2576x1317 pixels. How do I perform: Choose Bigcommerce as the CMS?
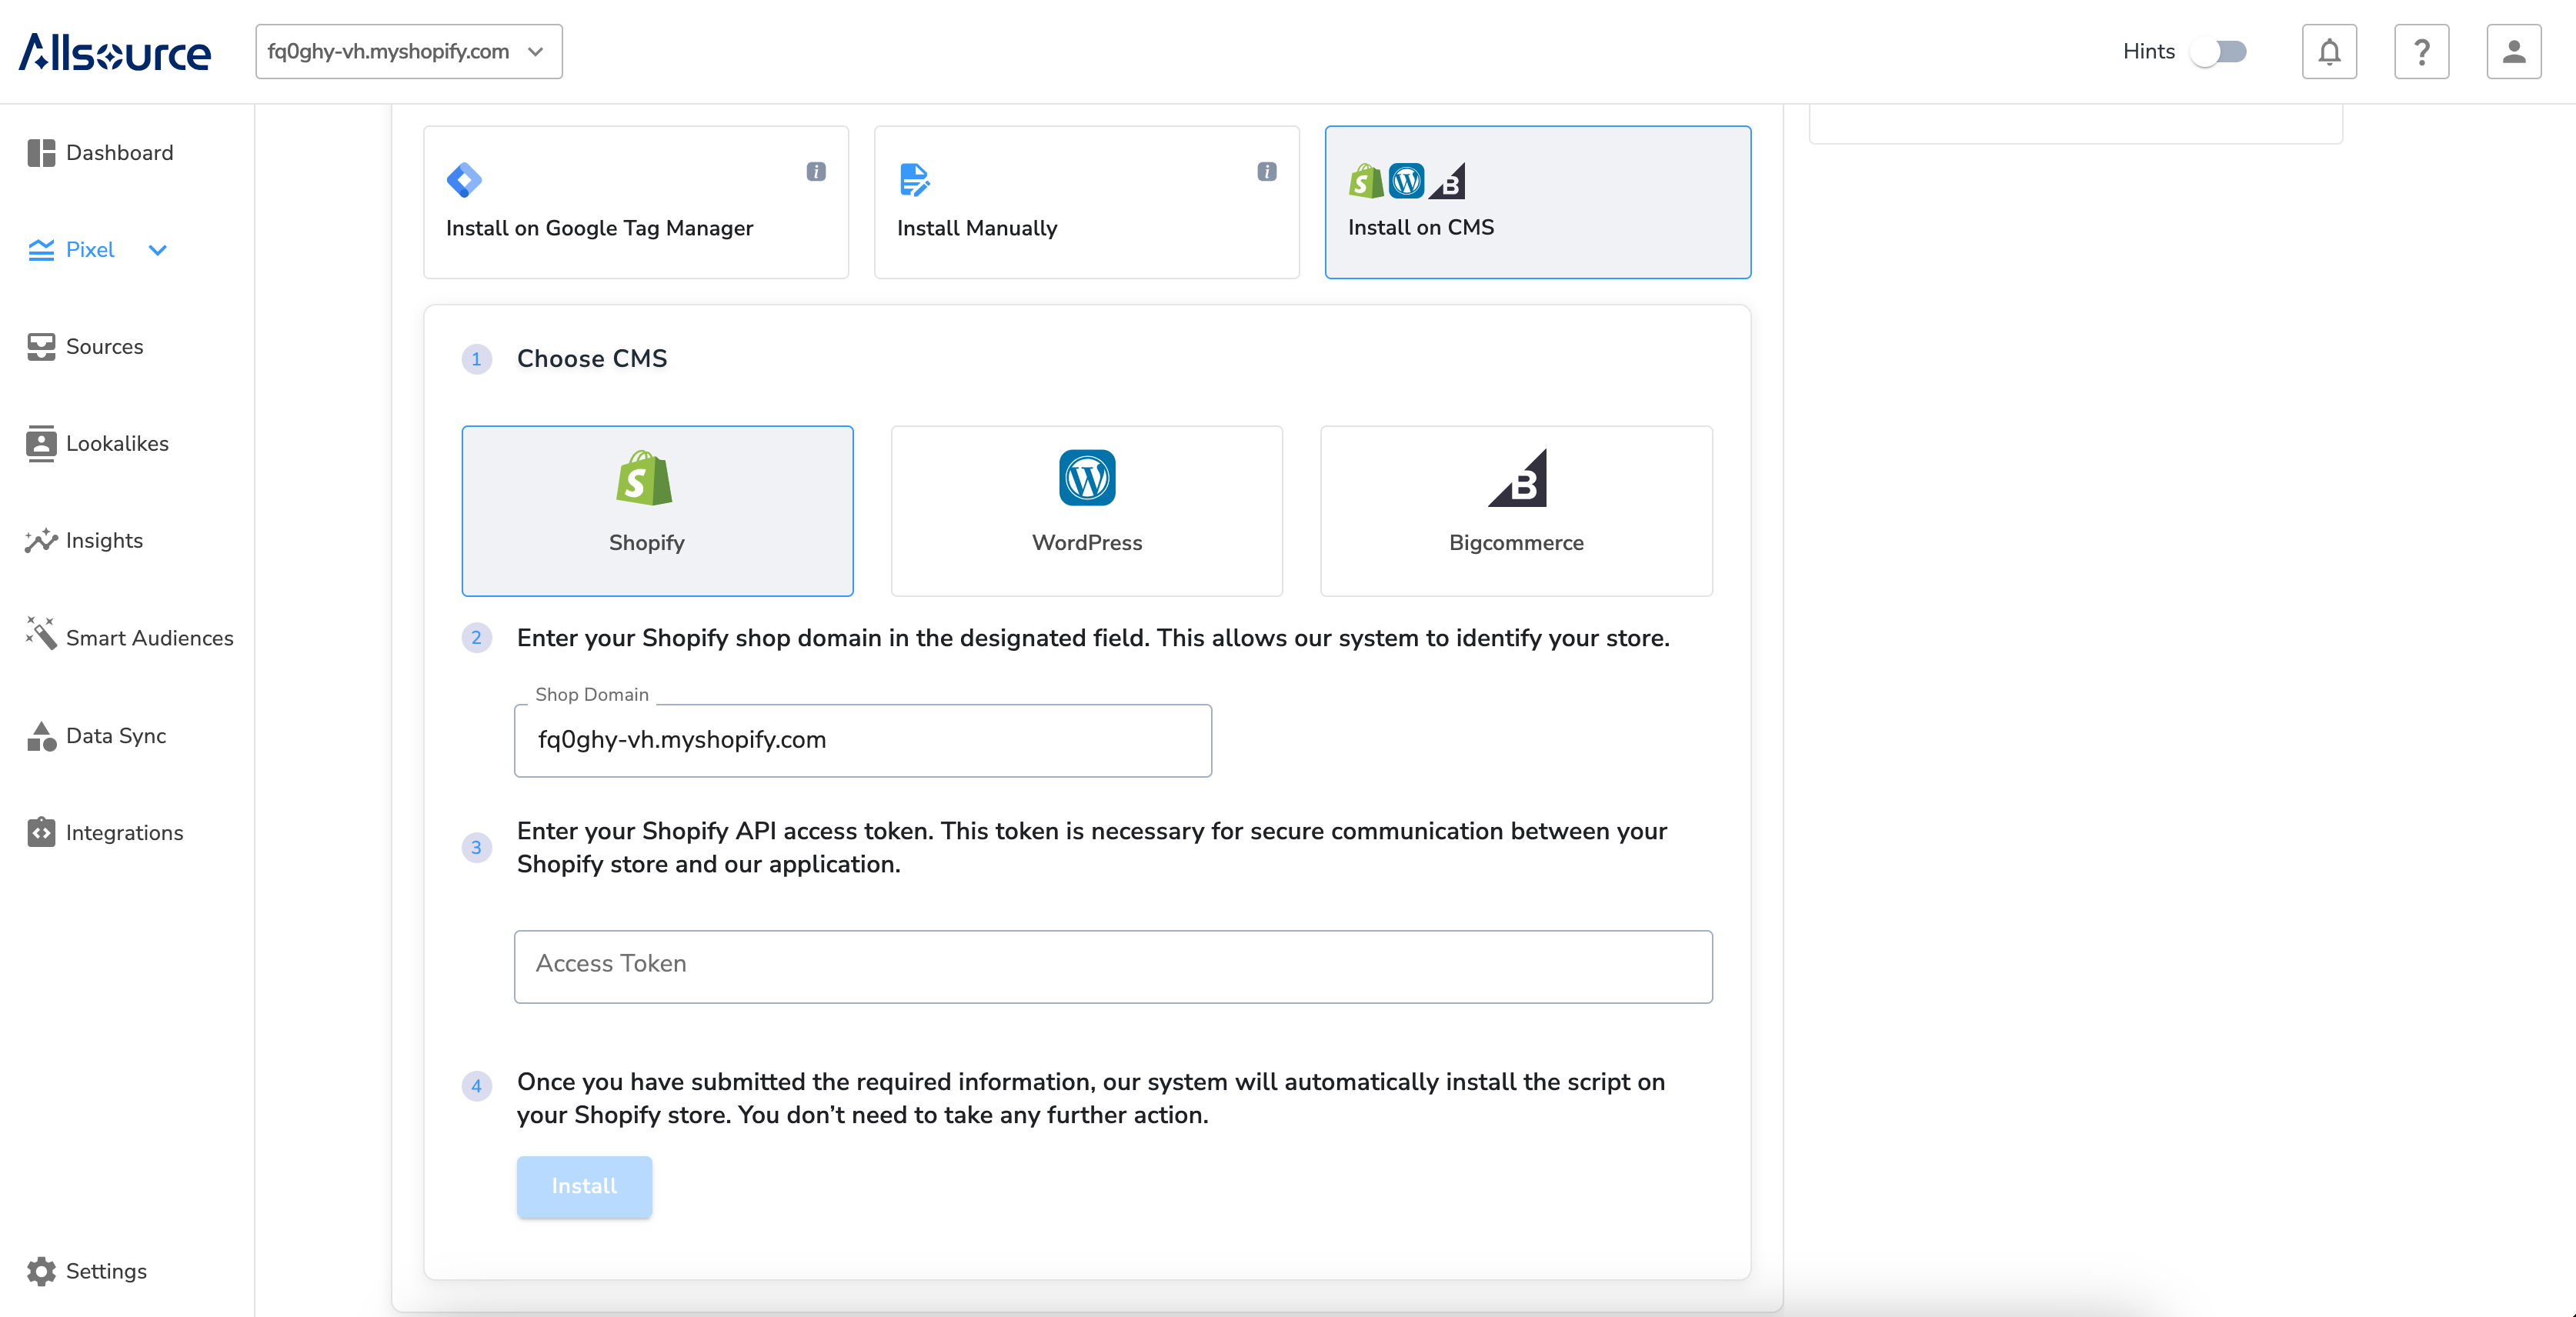click(1515, 511)
